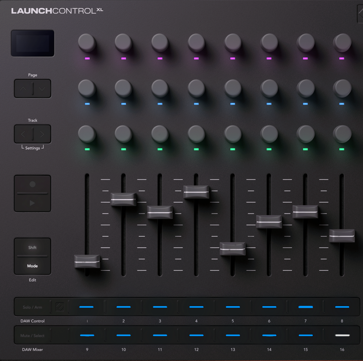This screenshot has height=361, width=363.
Task: Toggle button 11 in the Mute / Select row
Action: click(160, 335)
